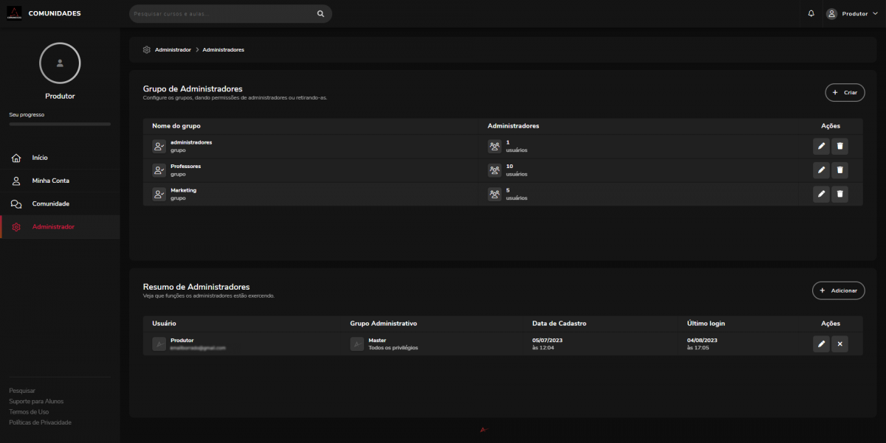Remove the Produtor administrator with X
The width and height of the screenshot is (886, 443).
pos(839,344)
